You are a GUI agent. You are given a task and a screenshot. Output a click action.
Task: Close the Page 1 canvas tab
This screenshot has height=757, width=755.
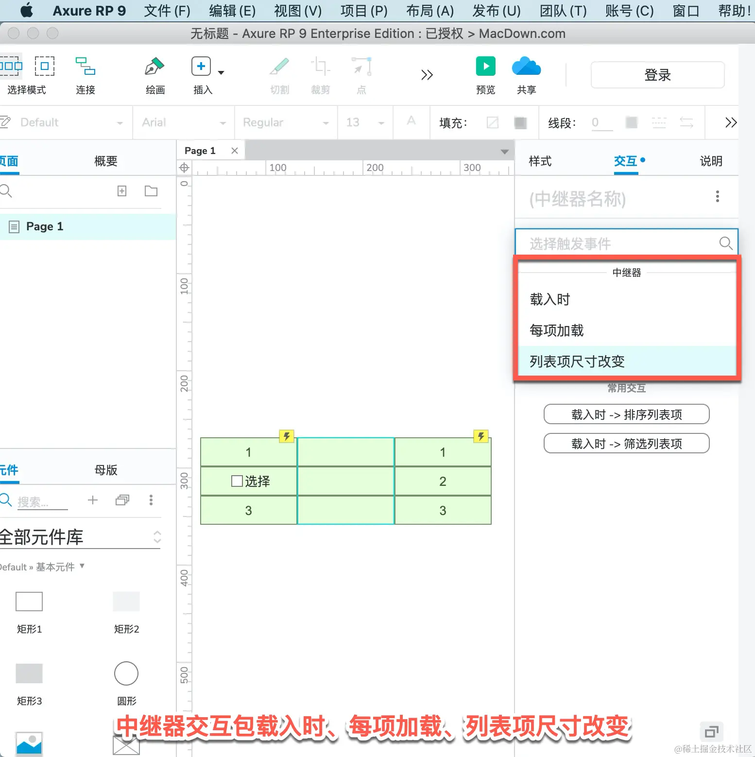pyautogui.click(x=235, y=151)
